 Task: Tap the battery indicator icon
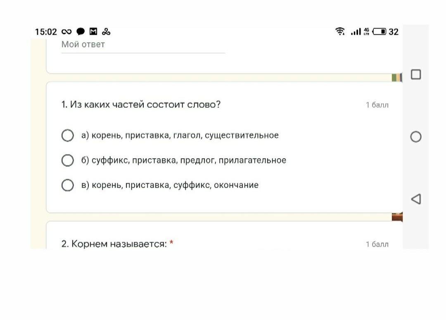pyautogui.click(x=379, y=31)
